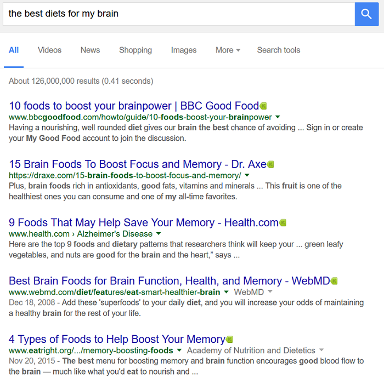Expand green dropdown arrow beside eatright.org URL
The width and height of the screenshot is (384, 385).
[179, 350]
